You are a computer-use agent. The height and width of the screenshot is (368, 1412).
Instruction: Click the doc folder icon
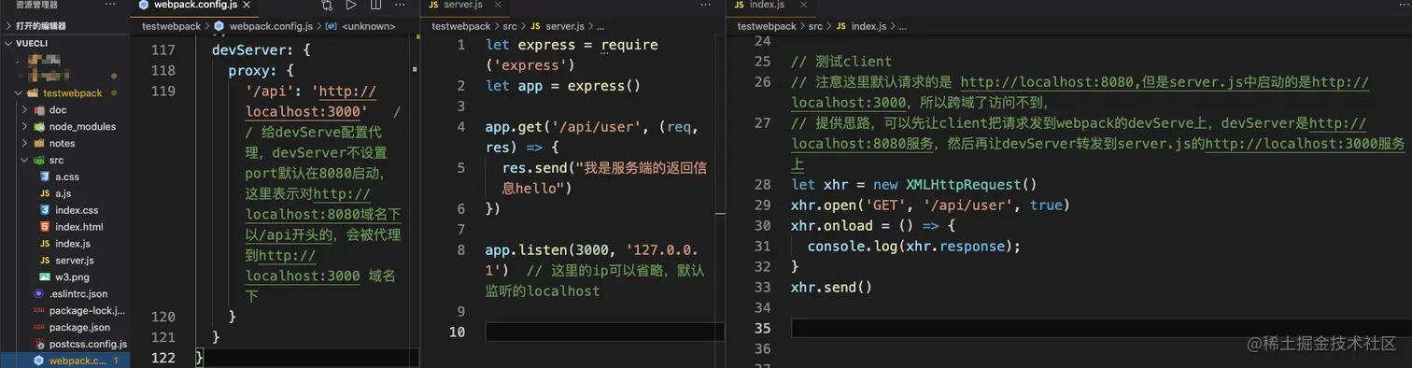(39, 110)
